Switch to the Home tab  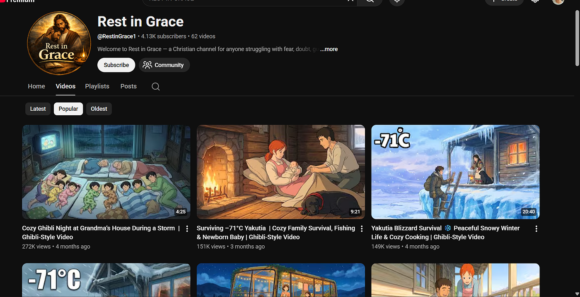click(x=36, y=86)
